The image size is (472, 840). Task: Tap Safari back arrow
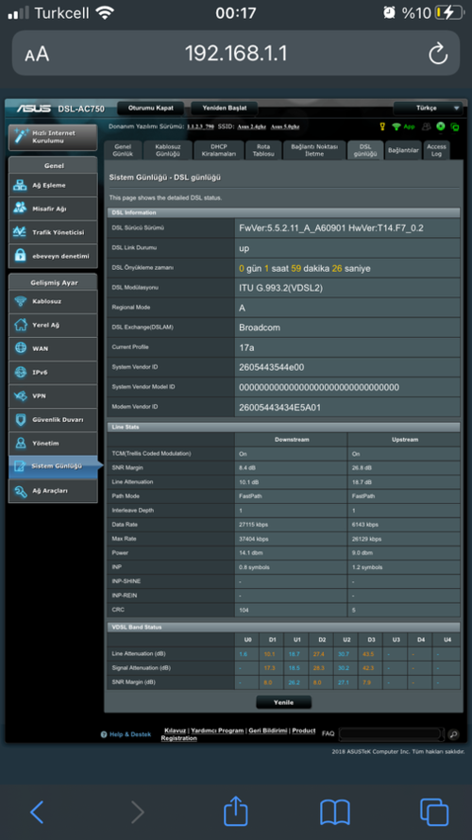(37, 812)
